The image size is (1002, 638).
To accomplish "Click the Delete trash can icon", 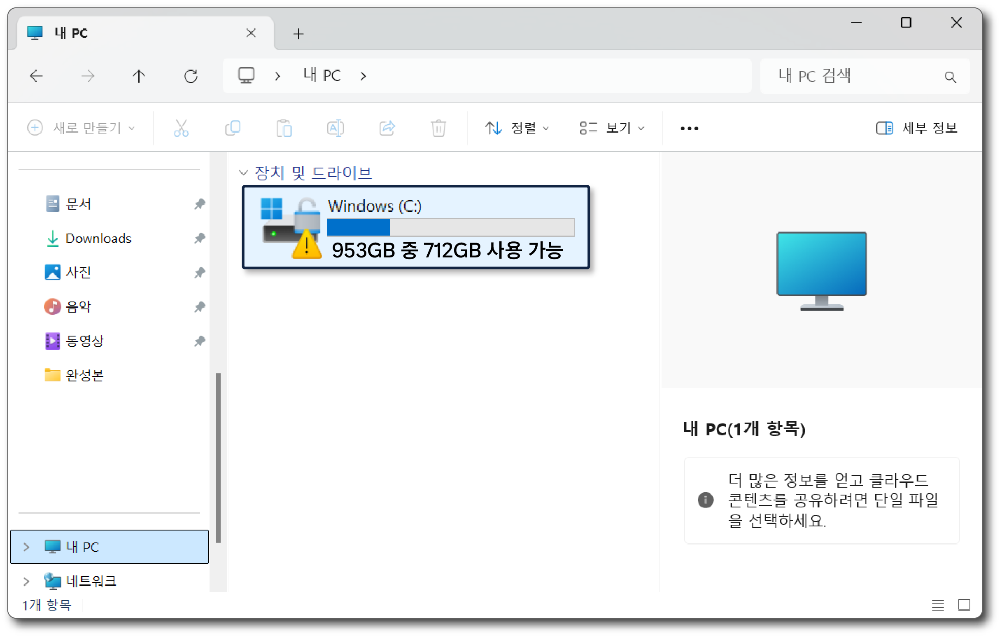I will (438, 128).
